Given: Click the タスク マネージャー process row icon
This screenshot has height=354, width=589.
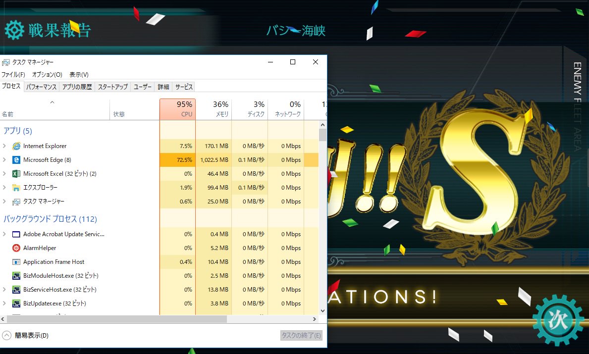Looking at the screenshot, I should click(16, 202).
